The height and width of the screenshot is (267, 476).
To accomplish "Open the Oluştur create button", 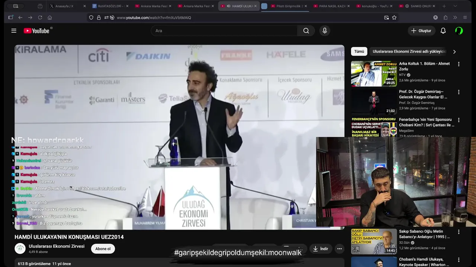I will tap(421, 31).
